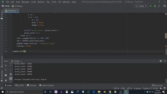The image size is (167, 94).
Task: Open the Windows Start menu
Action: pos(3,92)
